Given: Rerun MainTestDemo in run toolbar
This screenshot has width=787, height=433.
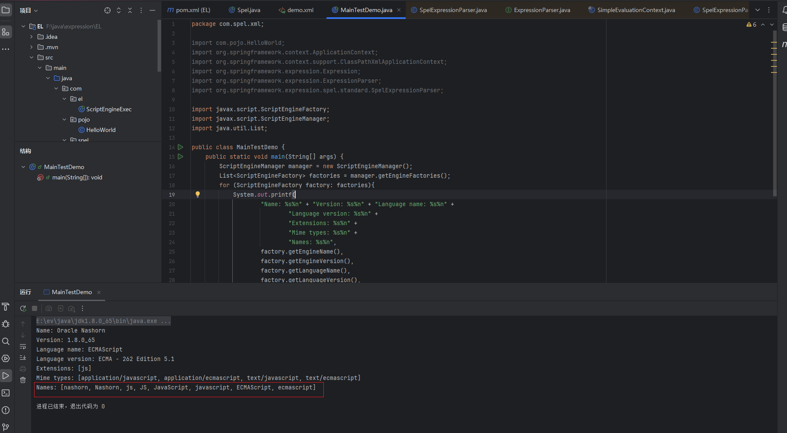Looking at the screenshot, I should tap(23, 308).
